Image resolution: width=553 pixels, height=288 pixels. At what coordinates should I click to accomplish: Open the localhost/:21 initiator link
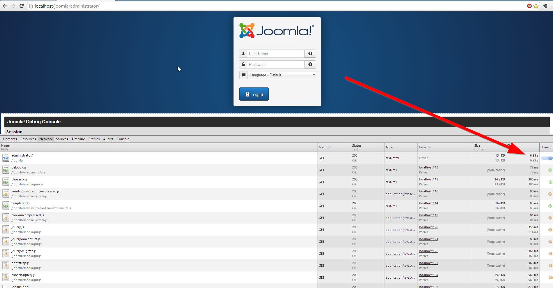pyautogui.click(x=429, y=239)
